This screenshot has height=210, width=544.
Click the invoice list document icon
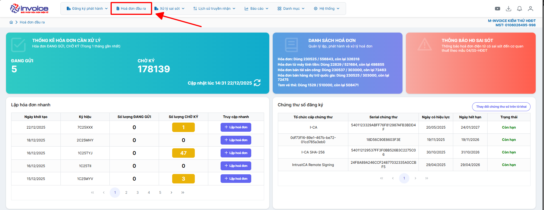(x=291, y=45)
